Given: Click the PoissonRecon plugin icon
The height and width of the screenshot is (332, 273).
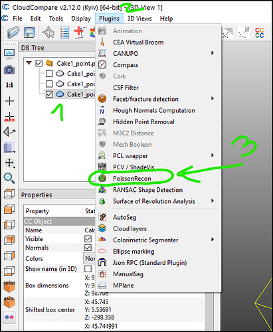Looking at the screenshot, I should (102, 178).
